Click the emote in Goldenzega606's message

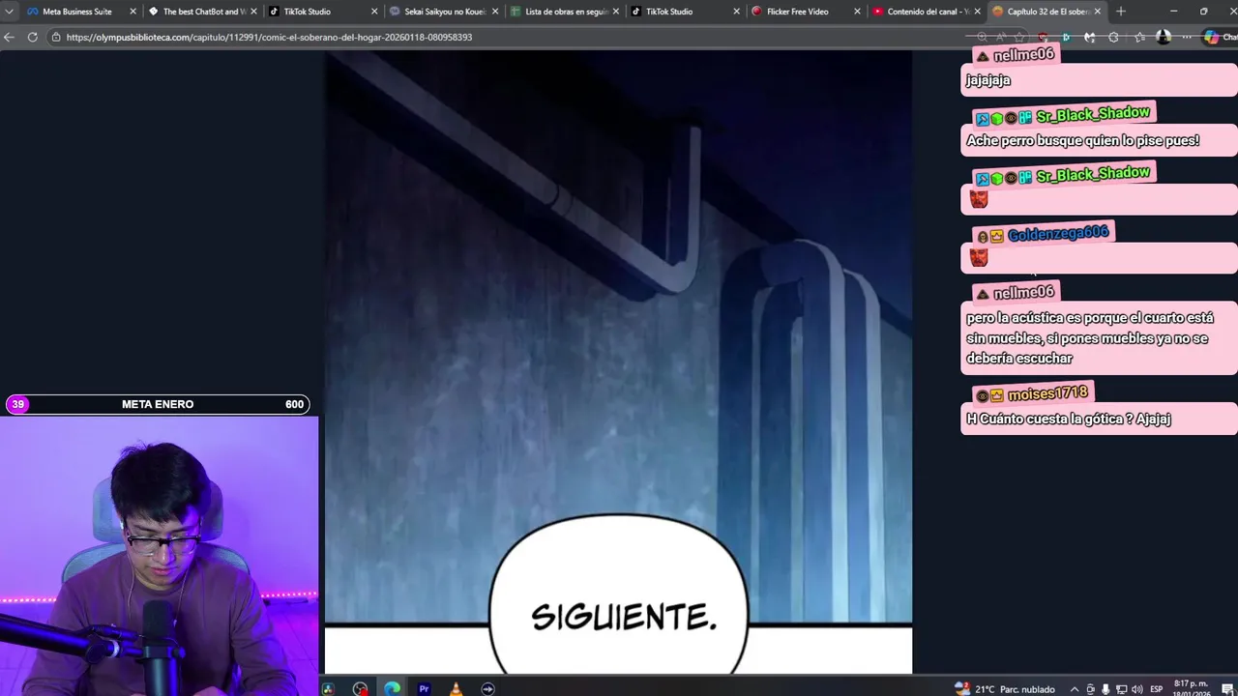point(979,258)
